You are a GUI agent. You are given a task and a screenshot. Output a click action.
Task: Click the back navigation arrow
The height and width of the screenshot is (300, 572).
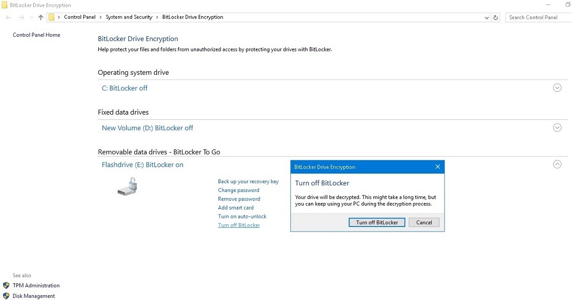[8, 17]
